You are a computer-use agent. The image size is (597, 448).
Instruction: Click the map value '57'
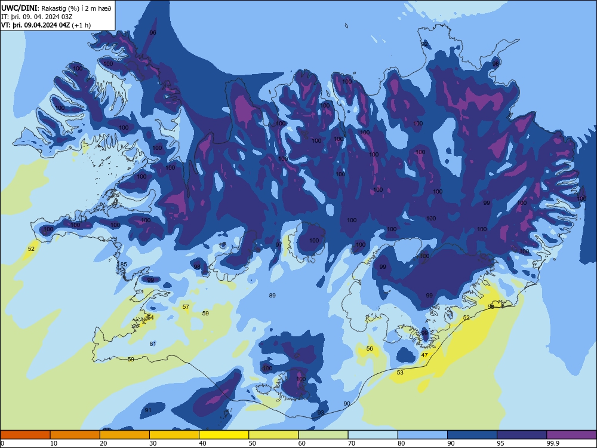[x=186, y=306]
